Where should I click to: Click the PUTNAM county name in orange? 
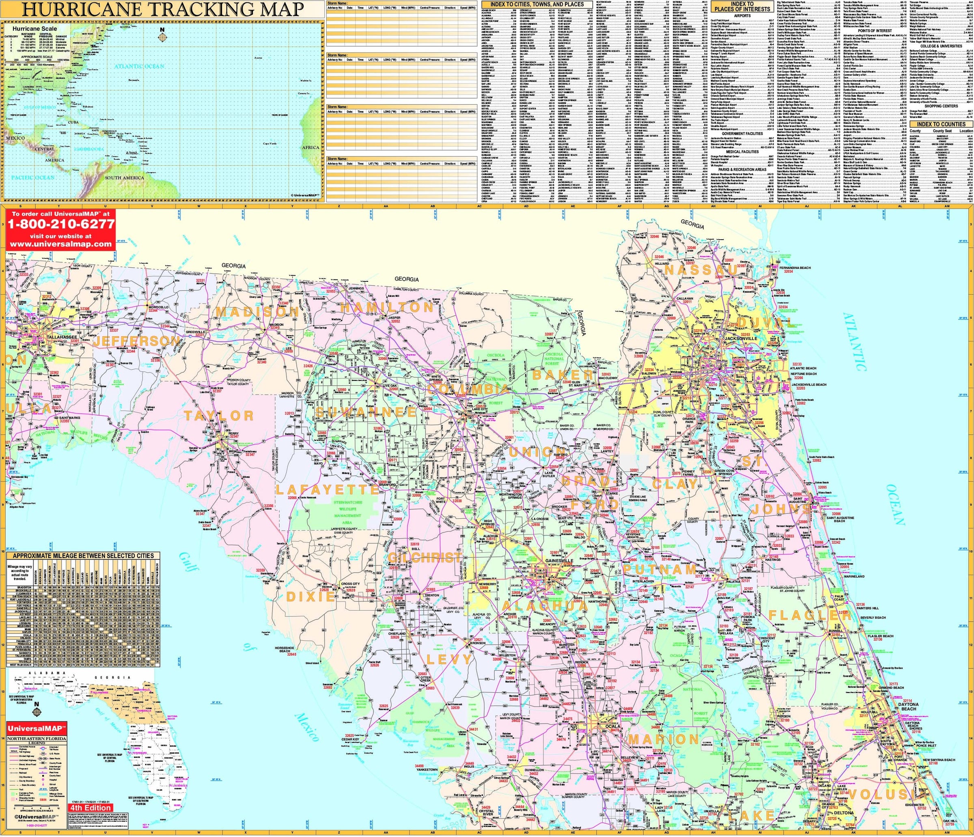659,569
